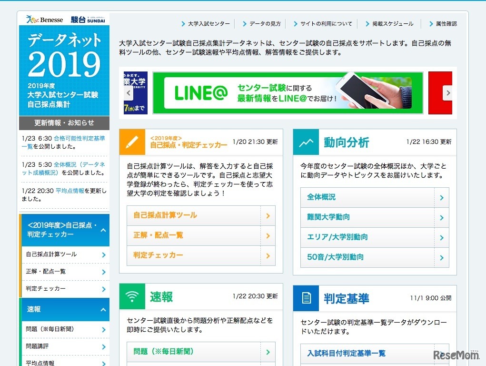Click the document icon on the 判定基準 panel

[306, 298]
